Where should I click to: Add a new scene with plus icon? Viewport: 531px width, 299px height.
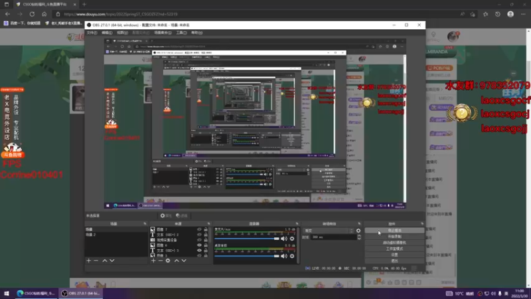pyautogui.click(x=89, y=260)
